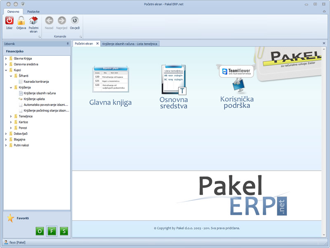The height and width of the screenshot is (248, 330).
Task: Expand the Kartice tree node
Action: (x=11, y=122)
